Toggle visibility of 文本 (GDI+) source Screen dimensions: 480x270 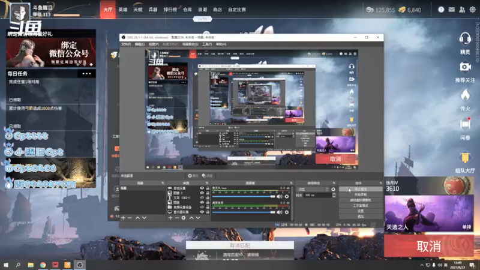click(202, 198)
